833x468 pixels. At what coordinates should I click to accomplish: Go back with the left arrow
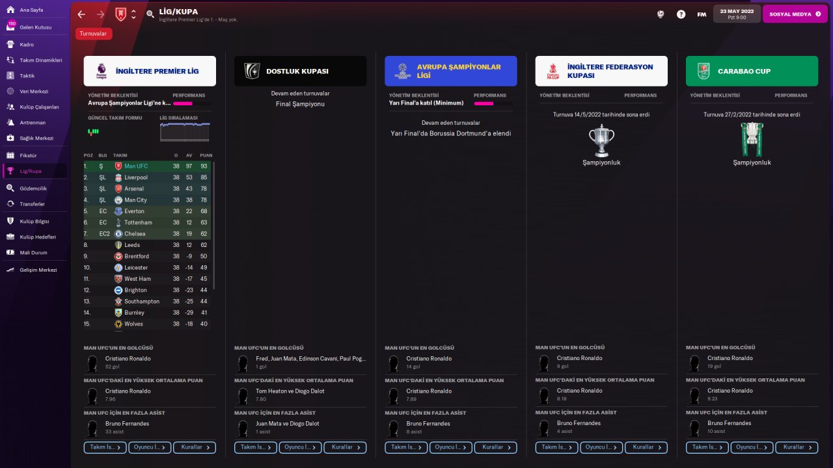pyautogui.click(x=81, y=14)
